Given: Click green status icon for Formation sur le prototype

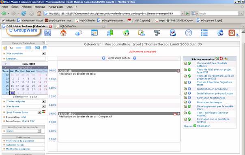Looking at the screenshot, I should coord(189,119).
